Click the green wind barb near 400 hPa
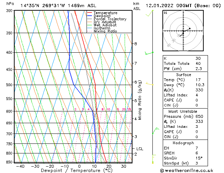224x173 pixels. pos(149,53)
